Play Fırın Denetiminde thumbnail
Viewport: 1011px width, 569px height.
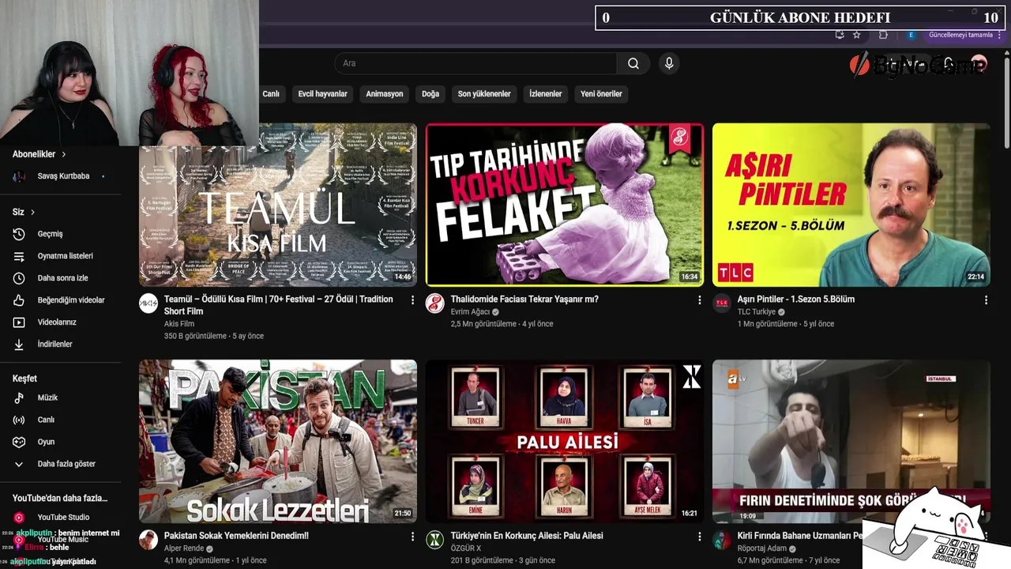[851, 441]
